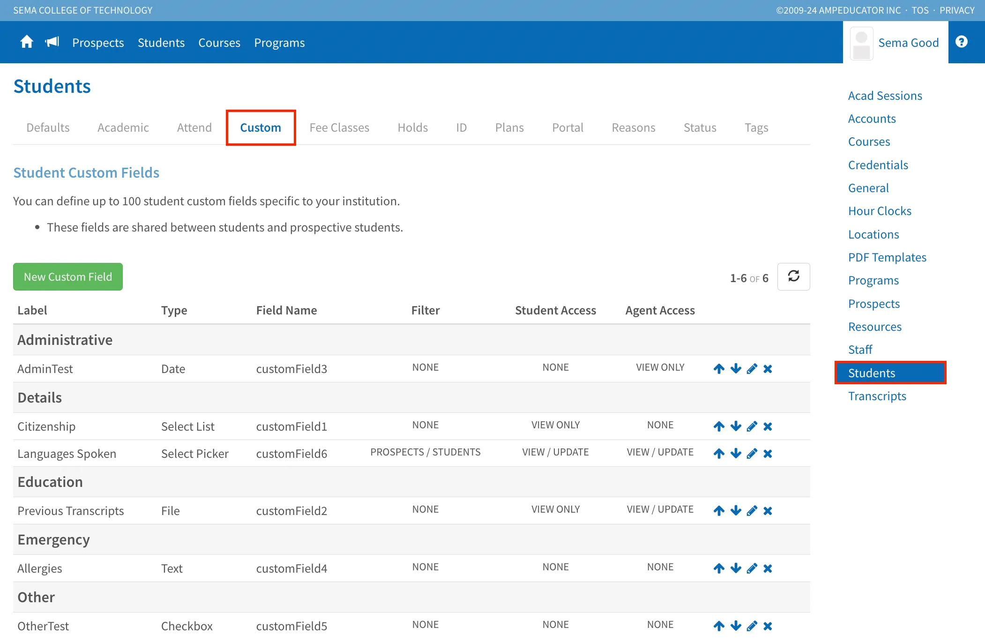Click the New Custom Field button
Image resolution: width=985 pixels, height=642 pixels.
click(68, 276)
